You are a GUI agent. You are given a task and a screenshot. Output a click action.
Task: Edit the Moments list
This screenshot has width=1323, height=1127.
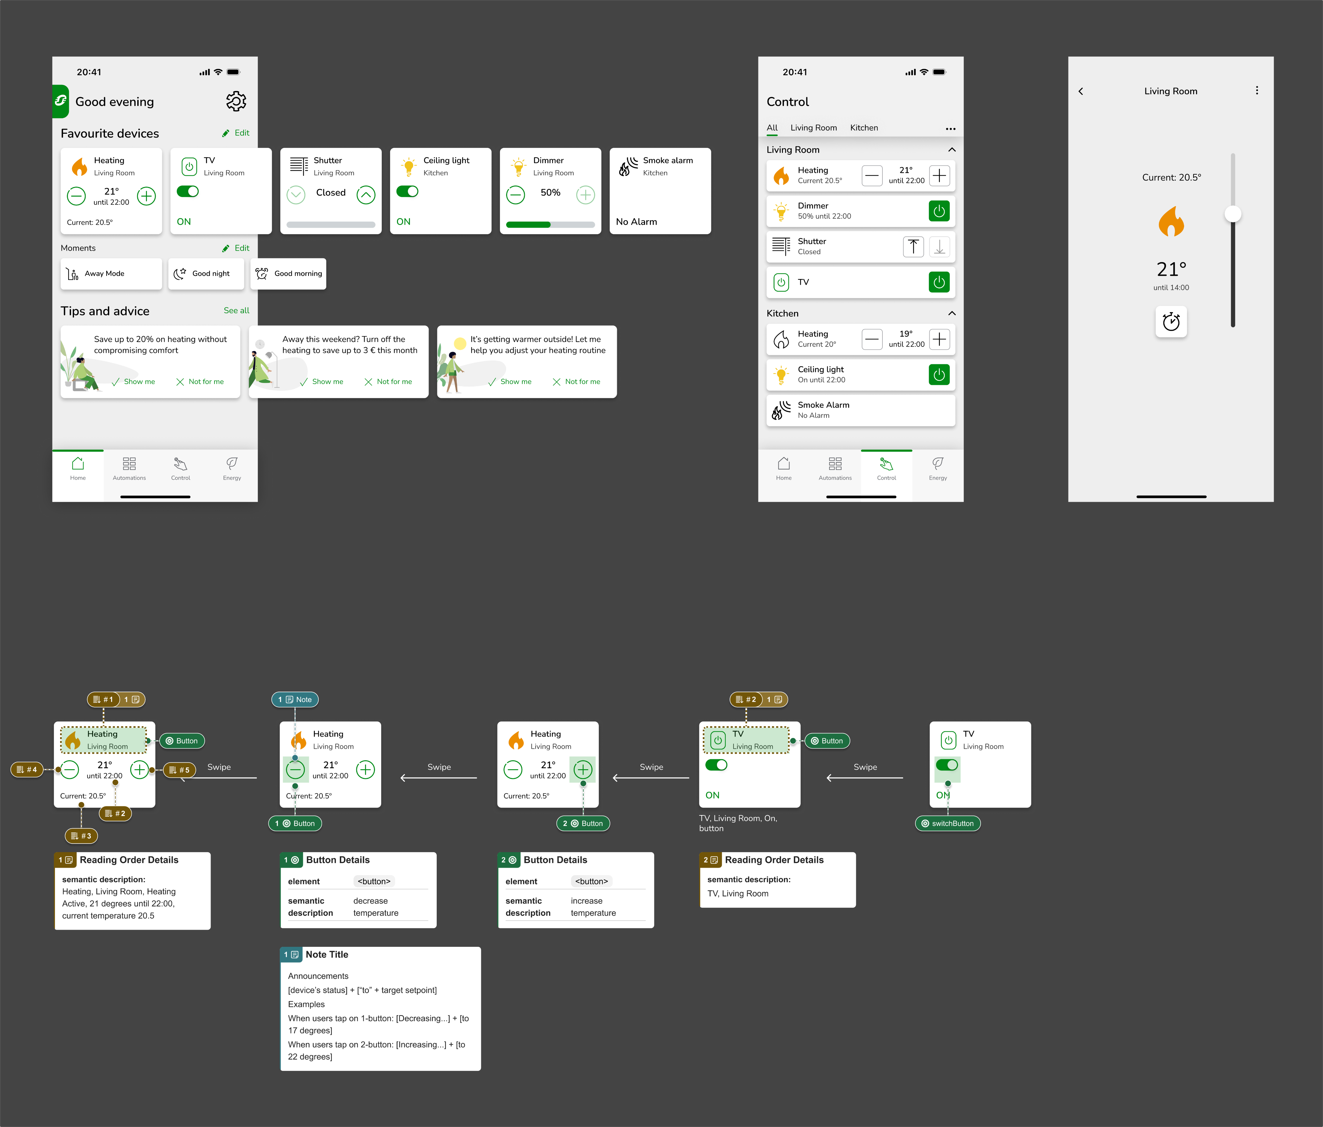coord(235,248)
